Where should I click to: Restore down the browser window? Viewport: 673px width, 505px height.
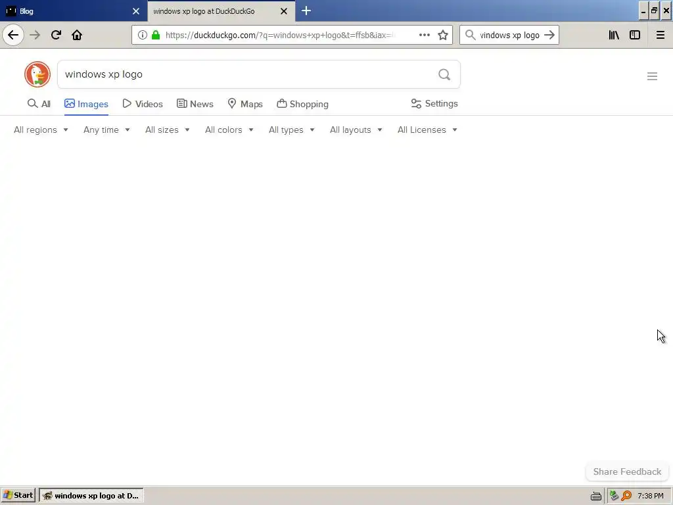point(655,11)
